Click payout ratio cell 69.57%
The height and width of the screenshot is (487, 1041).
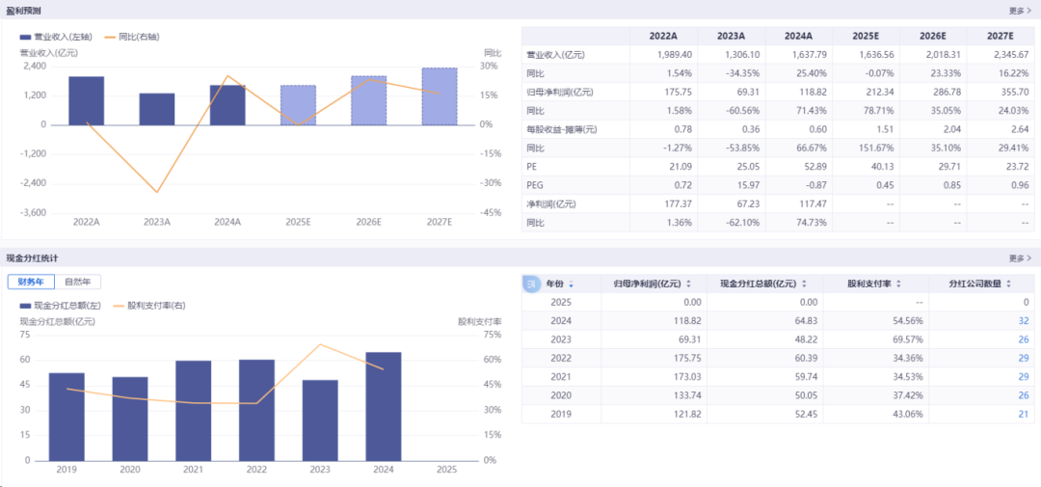click(x=908, y=339)
